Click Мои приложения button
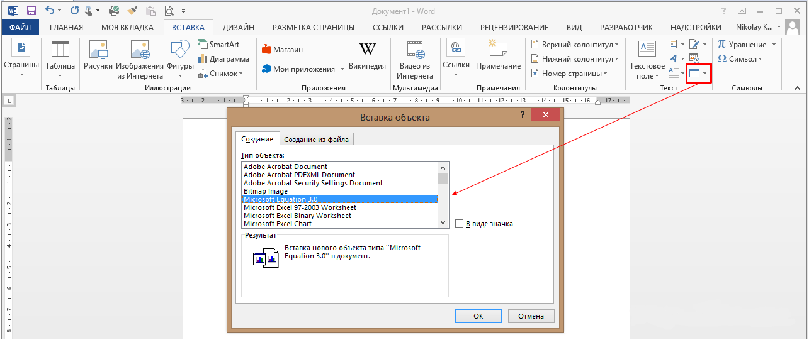This screenshot has height=340, width=809. 298,69
